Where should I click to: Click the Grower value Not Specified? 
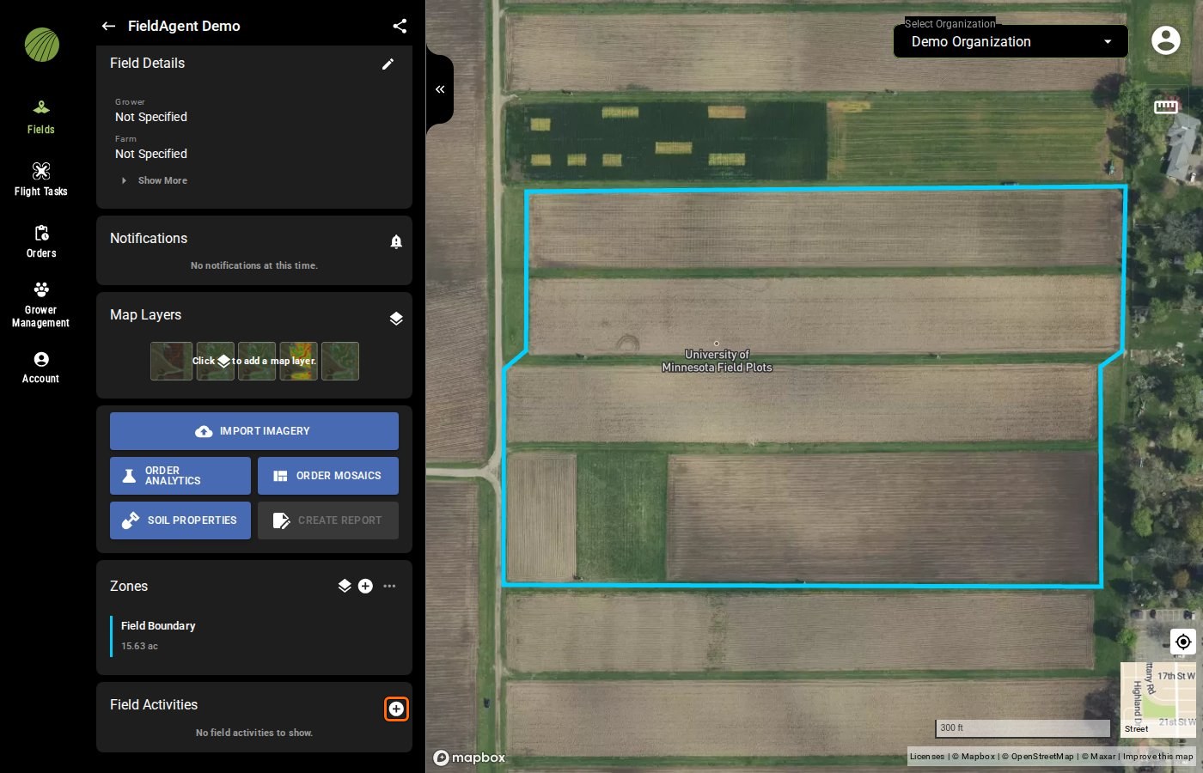[x=151, y=117]
